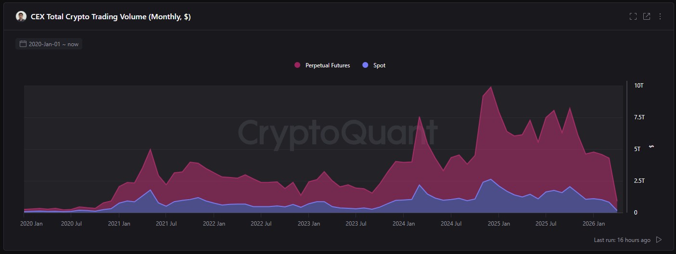The width and height of the screenshot is (676, 254).
Task: Open the chart in a new window
Action: pyautogui.click(x=647, y=17)
